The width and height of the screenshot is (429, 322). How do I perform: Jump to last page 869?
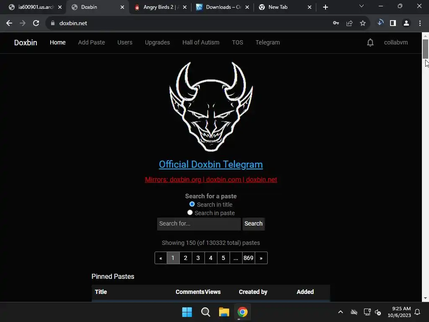(248, 258)
